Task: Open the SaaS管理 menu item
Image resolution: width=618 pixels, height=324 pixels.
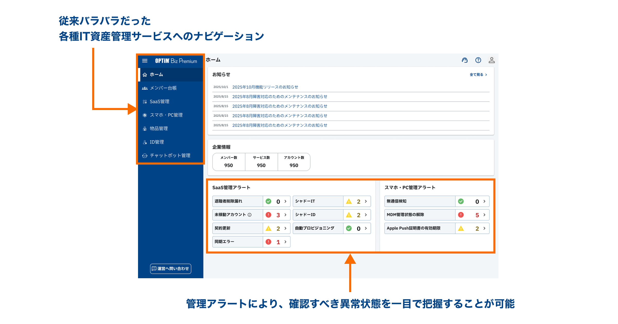Action: point(159,102)
